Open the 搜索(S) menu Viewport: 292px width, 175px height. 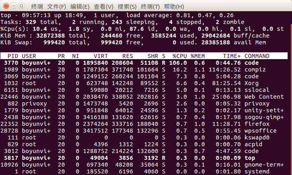pyautogui.click(x=127, y=6)
